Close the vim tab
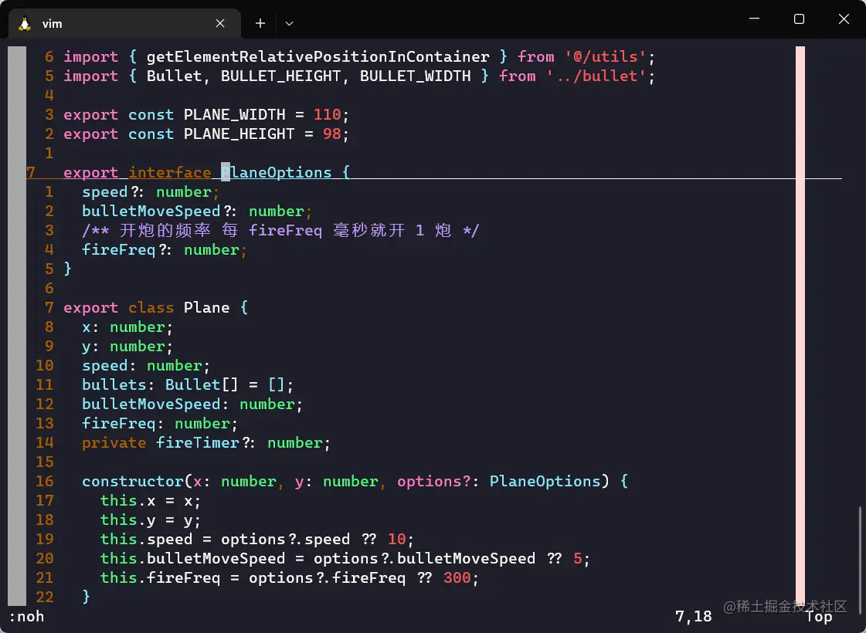Image resolution: width=866 pixels, height=633 pixels. click(x=220, y=23)
